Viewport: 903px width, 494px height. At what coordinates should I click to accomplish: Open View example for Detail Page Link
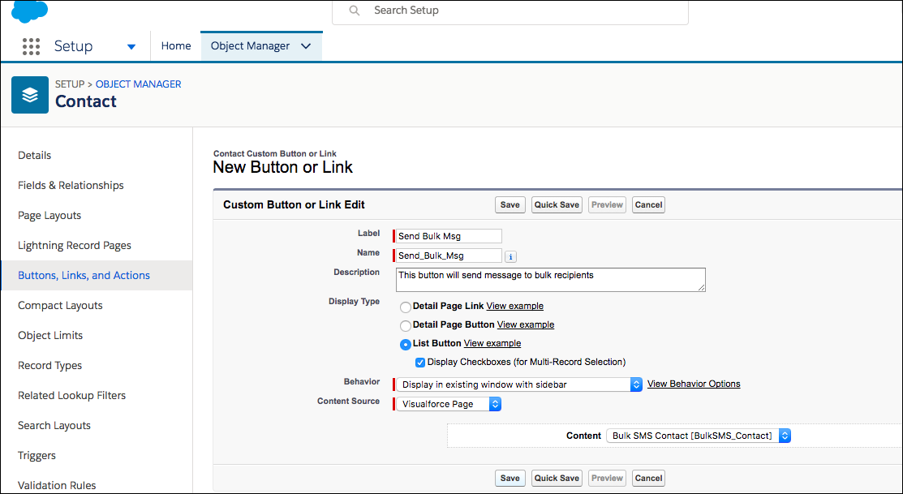click(515, 306)
